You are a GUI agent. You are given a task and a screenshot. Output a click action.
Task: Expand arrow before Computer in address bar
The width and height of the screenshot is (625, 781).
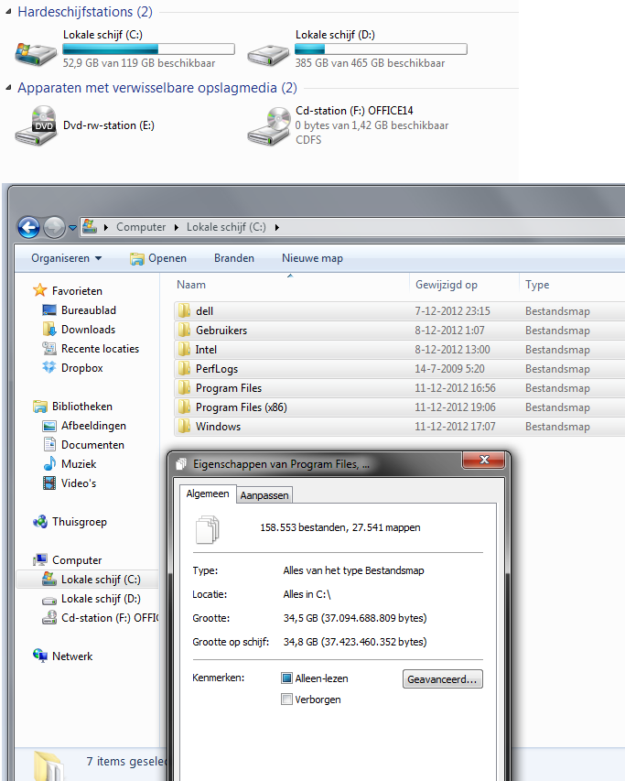106,228
